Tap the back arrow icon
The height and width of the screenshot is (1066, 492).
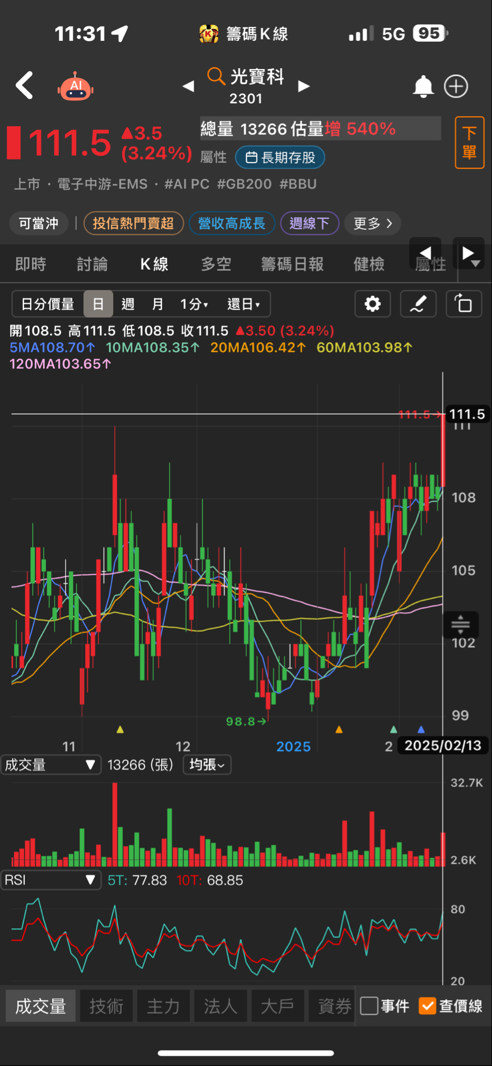click(x=25, y=85)
